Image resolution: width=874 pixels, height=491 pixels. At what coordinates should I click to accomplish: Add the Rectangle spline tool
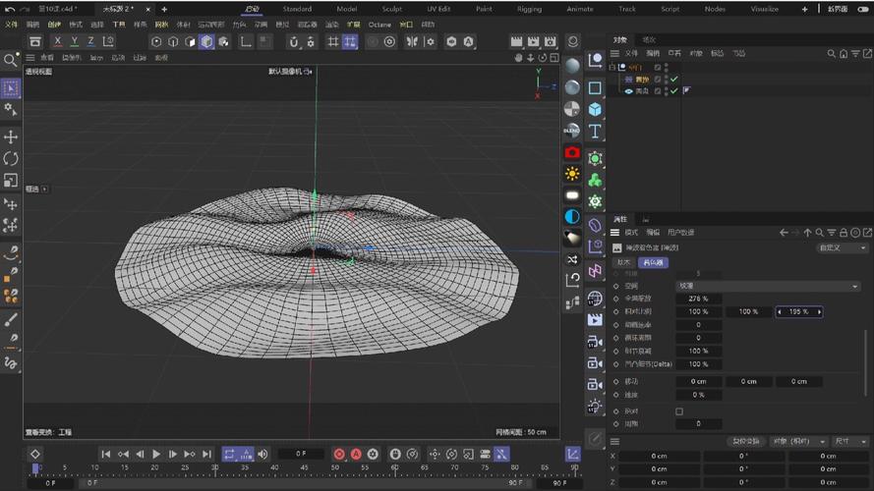(x=595, y=88)
